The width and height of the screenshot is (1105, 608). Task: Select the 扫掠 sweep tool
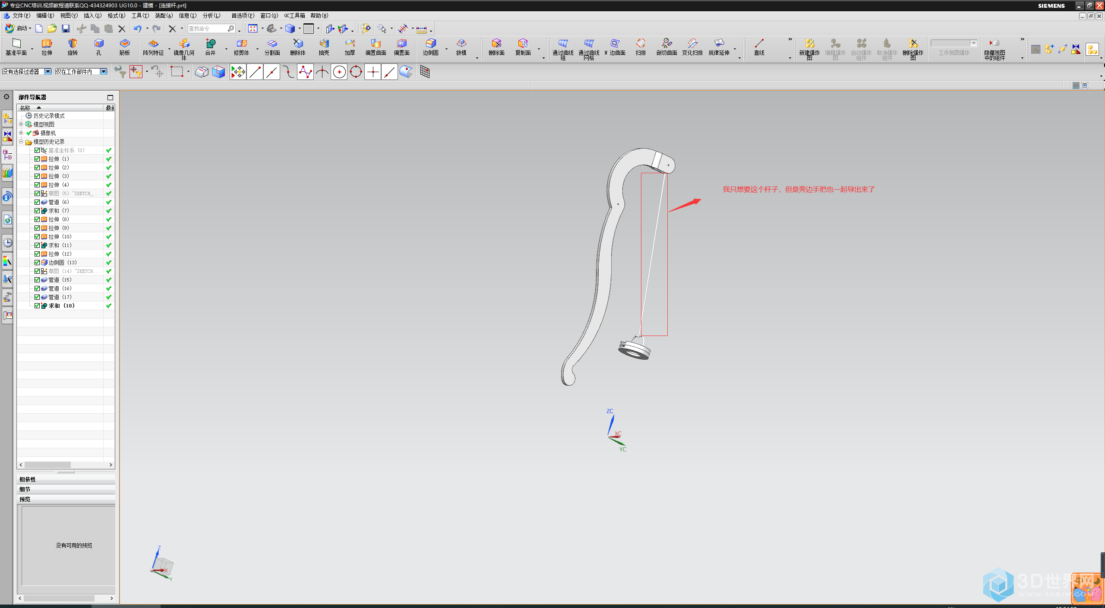point(641,47)
